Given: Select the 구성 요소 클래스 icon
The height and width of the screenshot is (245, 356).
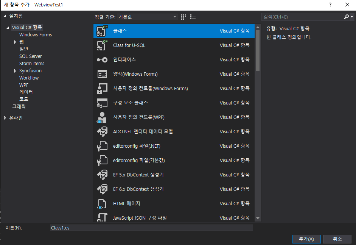Looking at the screenshot, I should (x=102, y=103).
